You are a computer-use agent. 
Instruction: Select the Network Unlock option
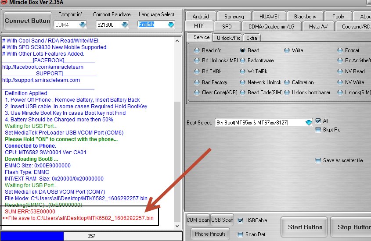click(x=242, y=82)
